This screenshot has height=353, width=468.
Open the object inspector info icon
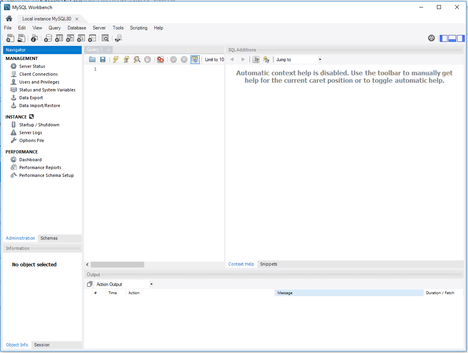pyautogui.click(x=34, y=38)
